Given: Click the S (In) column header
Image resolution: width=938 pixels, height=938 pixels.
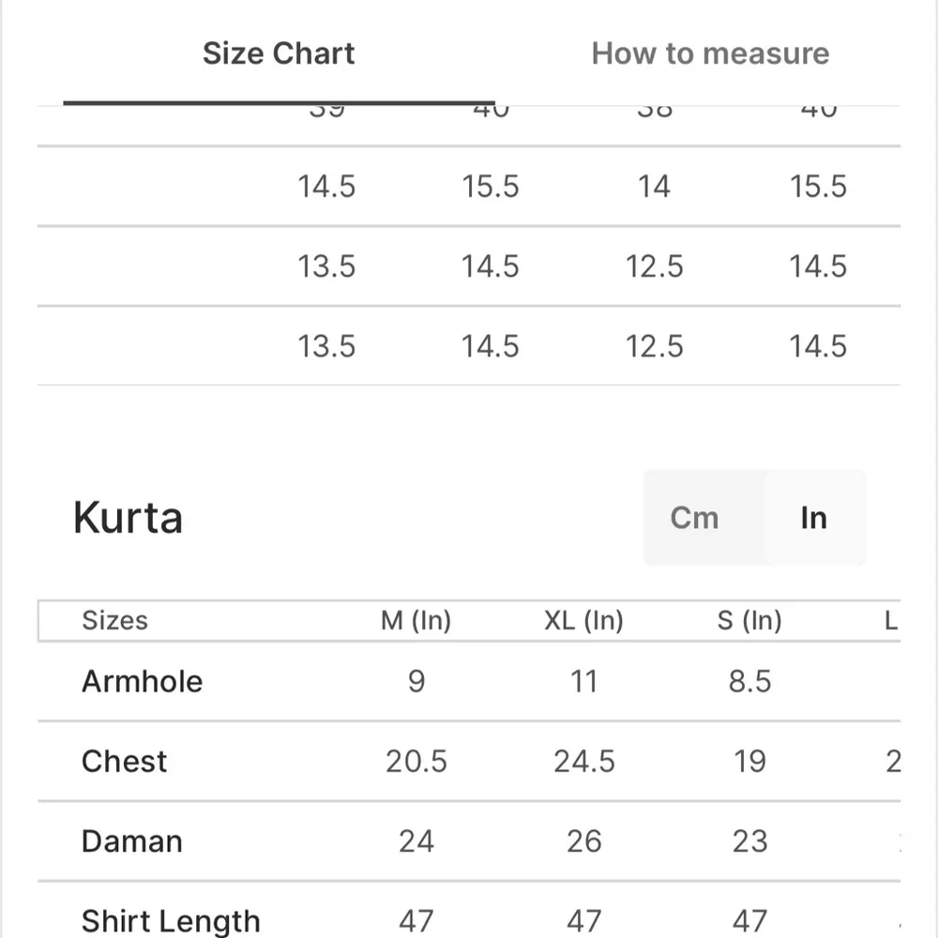Looking at the screenshot, I should 749,620.
